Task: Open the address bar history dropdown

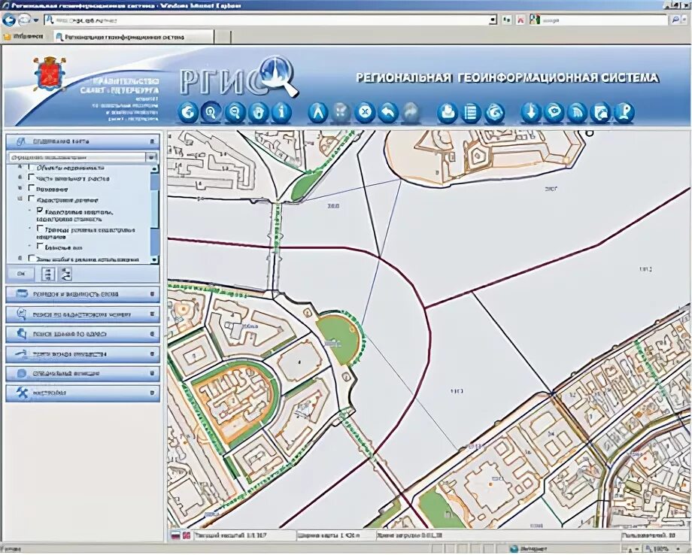Action: click(493, 20)
